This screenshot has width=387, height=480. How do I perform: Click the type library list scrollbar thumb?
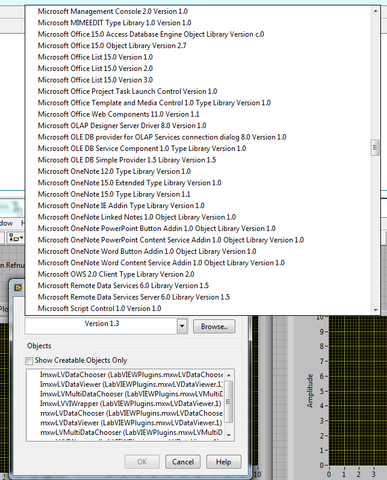click(375, 148)
